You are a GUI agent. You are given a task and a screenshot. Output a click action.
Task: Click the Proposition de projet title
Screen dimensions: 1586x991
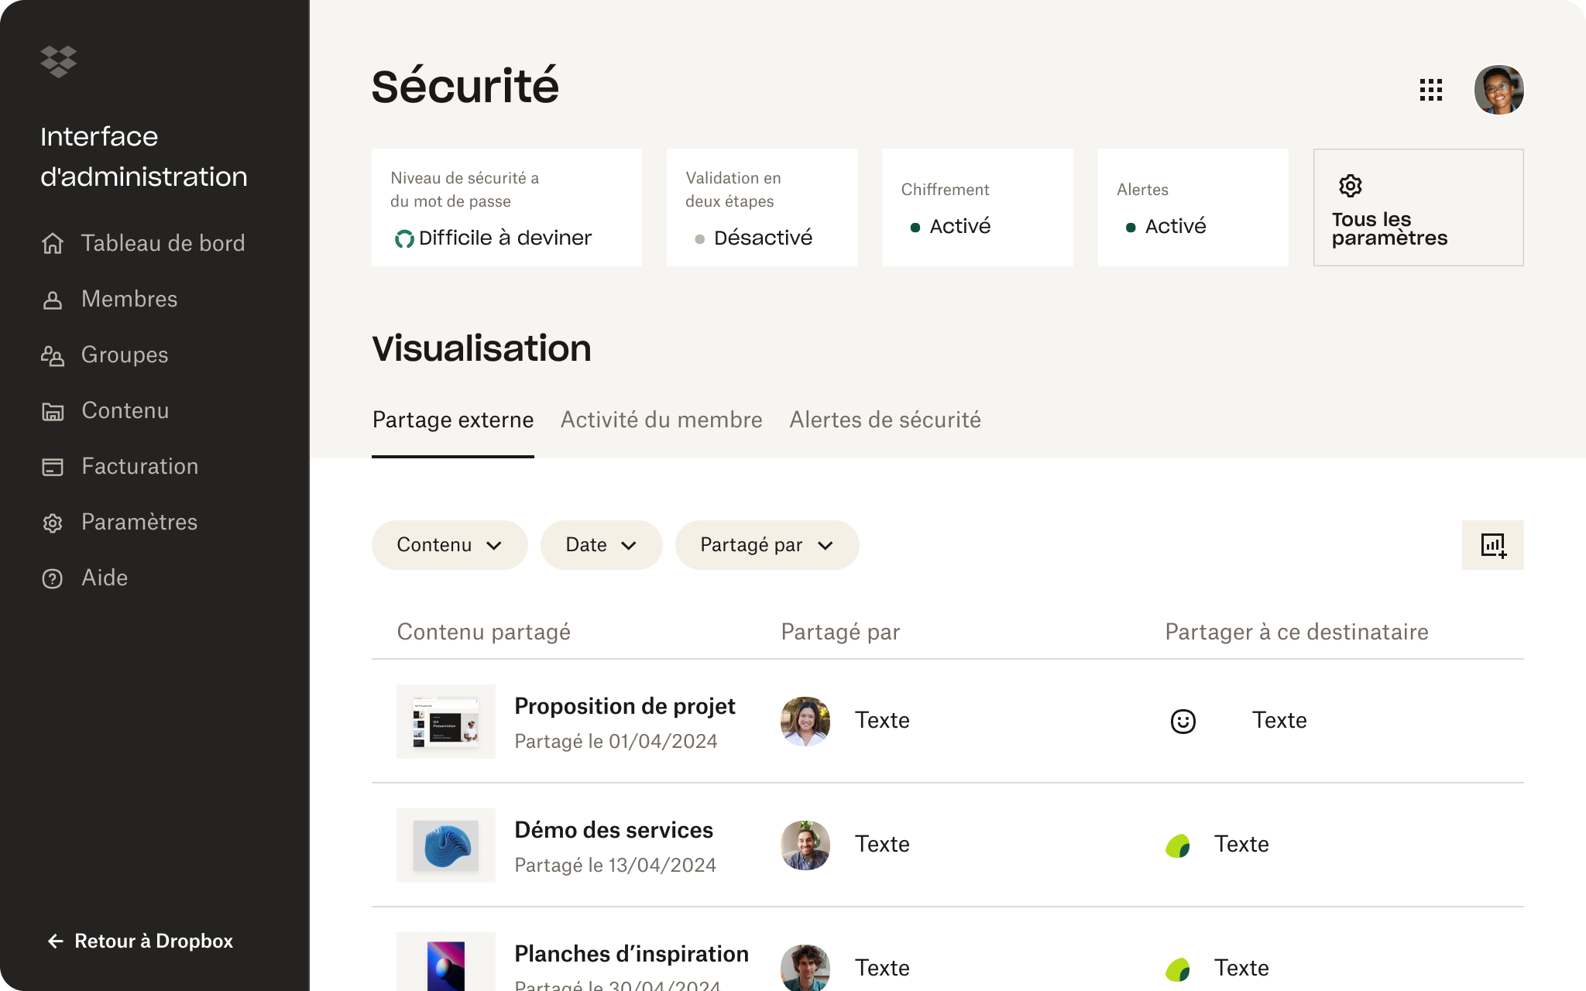click(625, 706)
